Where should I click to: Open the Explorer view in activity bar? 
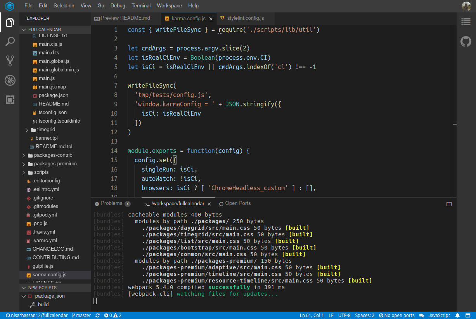pos(10,23)
